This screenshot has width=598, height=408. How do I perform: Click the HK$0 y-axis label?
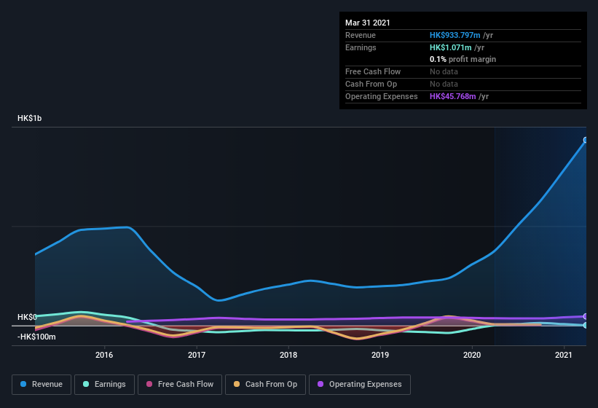(27, 317)
